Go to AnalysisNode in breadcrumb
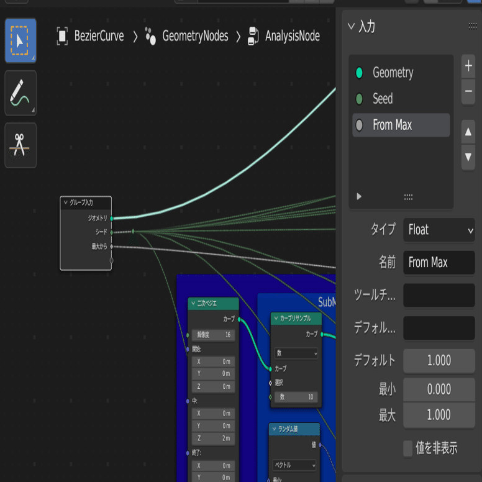The image size is (482, 482). click(x=293, y=36)
